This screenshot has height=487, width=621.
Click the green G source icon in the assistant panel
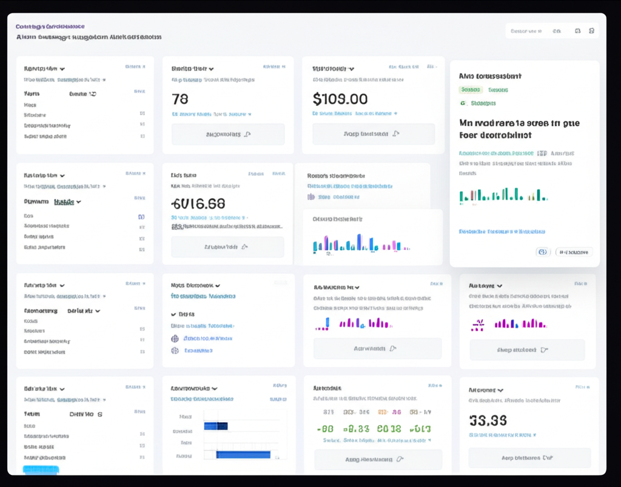coord(462,103)
